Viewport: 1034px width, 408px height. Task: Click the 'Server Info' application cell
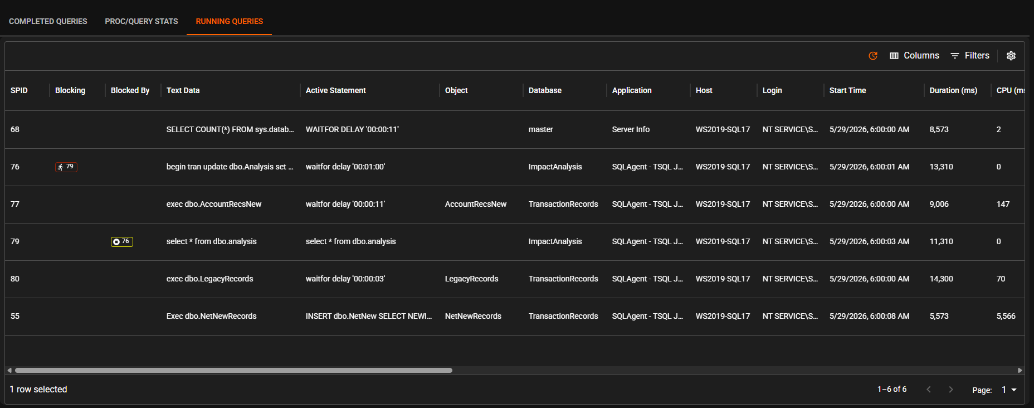tap(631, 129)
